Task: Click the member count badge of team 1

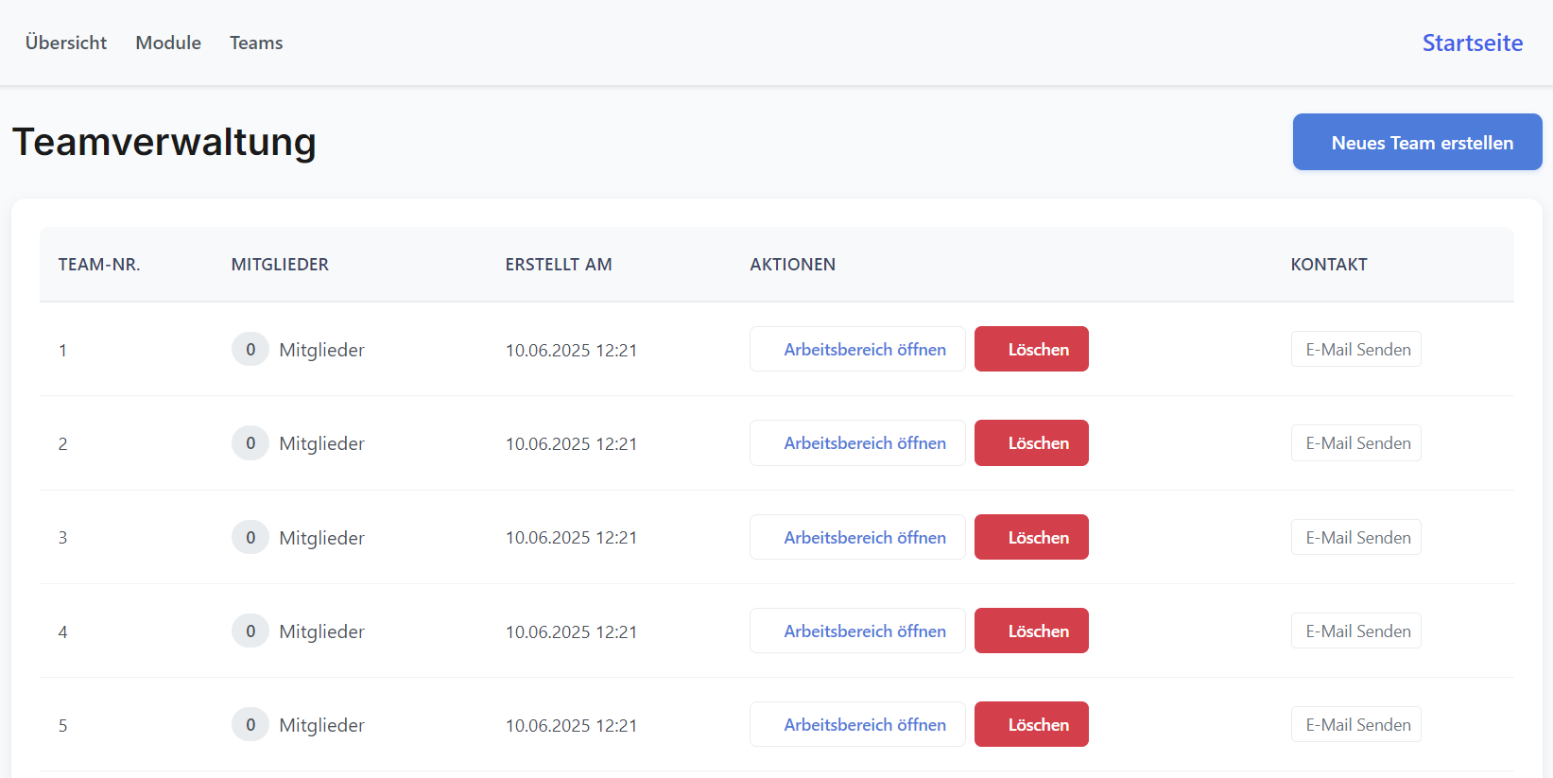Action: (x=250, y=349)
